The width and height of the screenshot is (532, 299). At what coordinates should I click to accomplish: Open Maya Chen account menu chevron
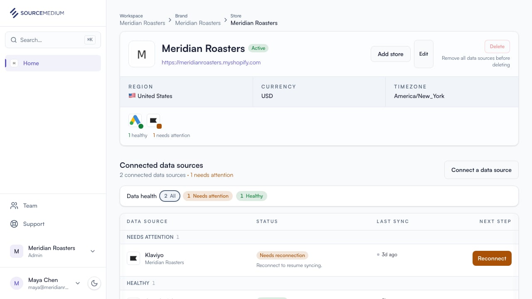(78, 283)
